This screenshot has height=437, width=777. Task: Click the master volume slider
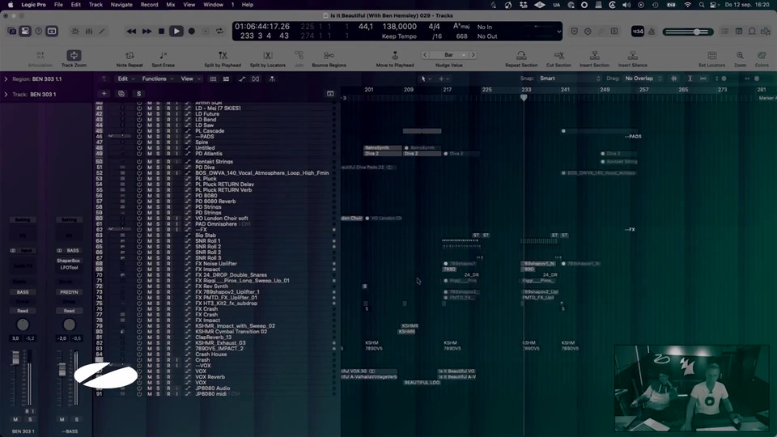click(x=688, y=32)
